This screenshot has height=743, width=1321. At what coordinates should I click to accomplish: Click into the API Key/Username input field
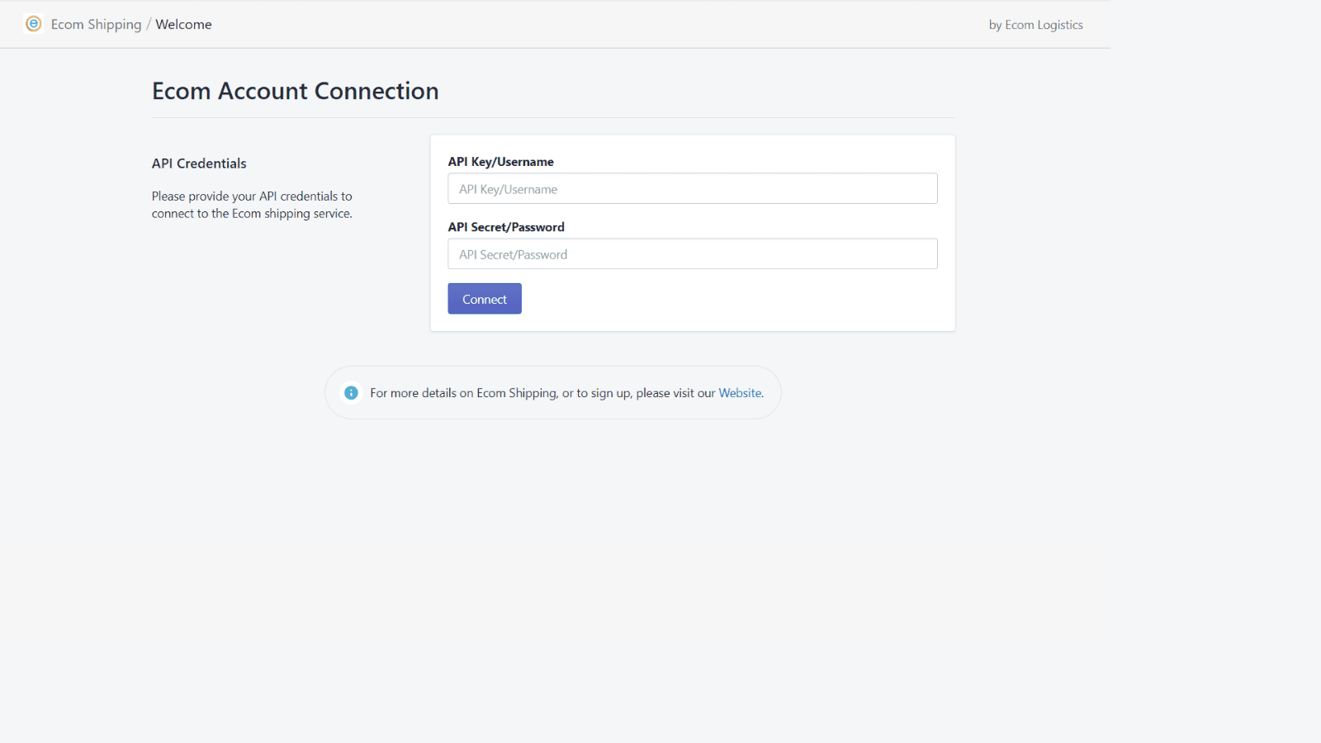[x=692, y=188]
